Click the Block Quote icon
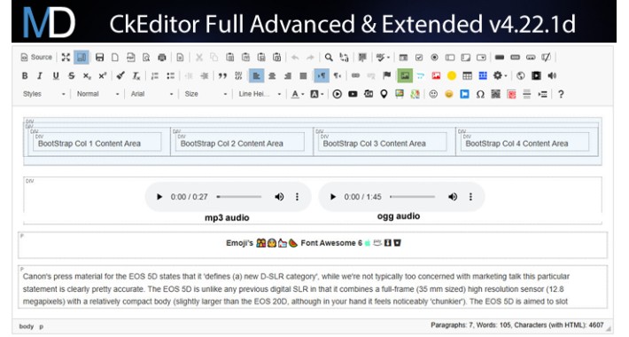The image size is (629, 337). (222, 76)
